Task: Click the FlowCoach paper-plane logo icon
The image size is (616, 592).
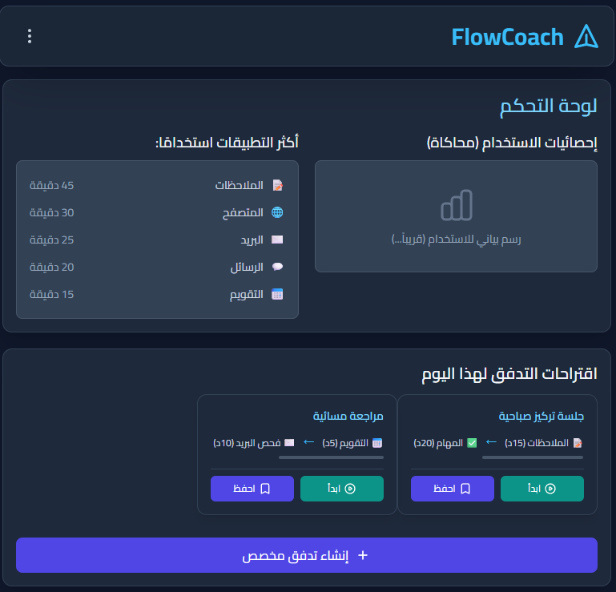Action: tap(586, 36)
